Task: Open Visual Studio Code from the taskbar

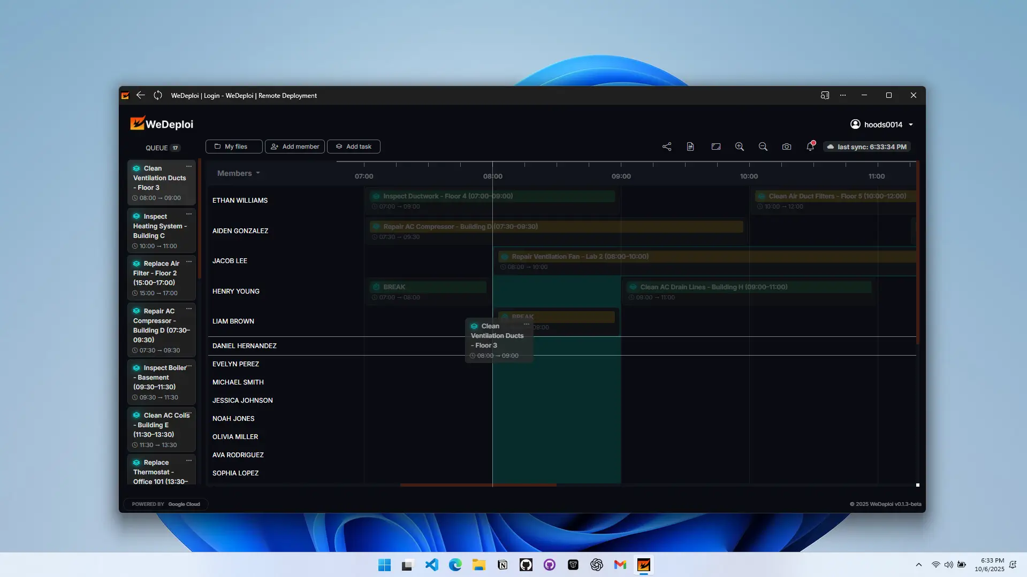Action: 431,565
